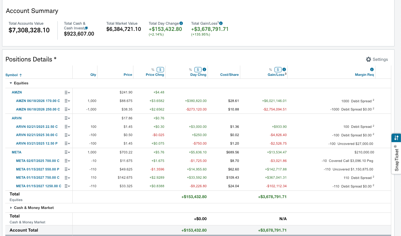Screen dimensions: 401x236
Task: Open the SnapTicket side tab label
Action: pyautogui.click(x=397, y=158)
